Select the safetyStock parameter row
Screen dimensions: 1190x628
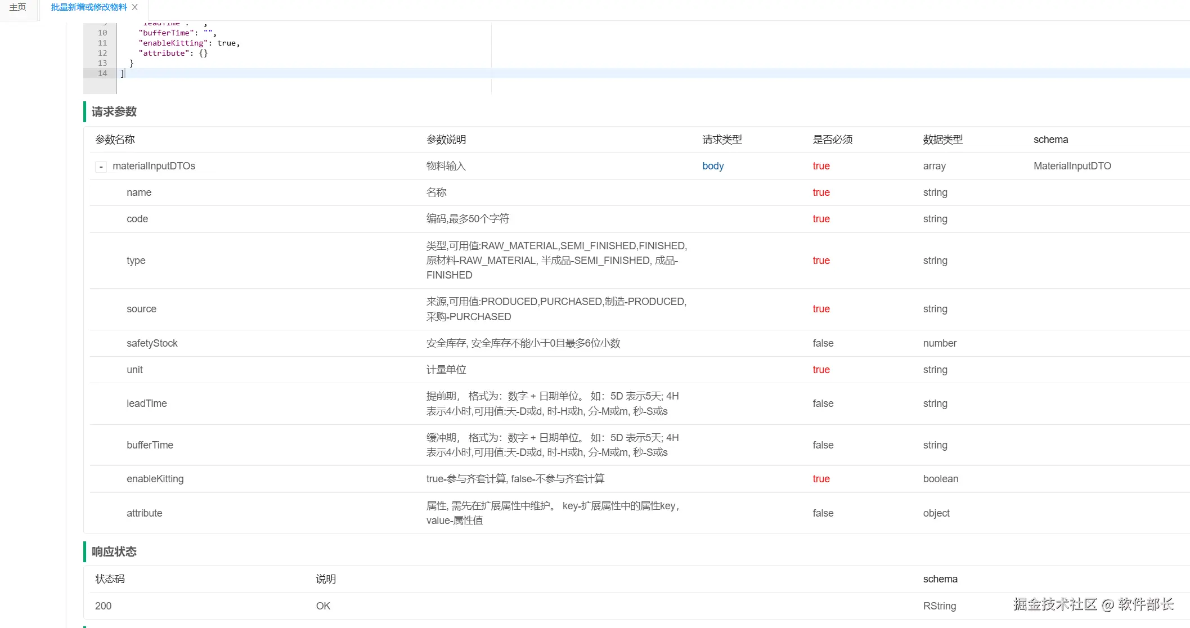(x=152, y=343)
